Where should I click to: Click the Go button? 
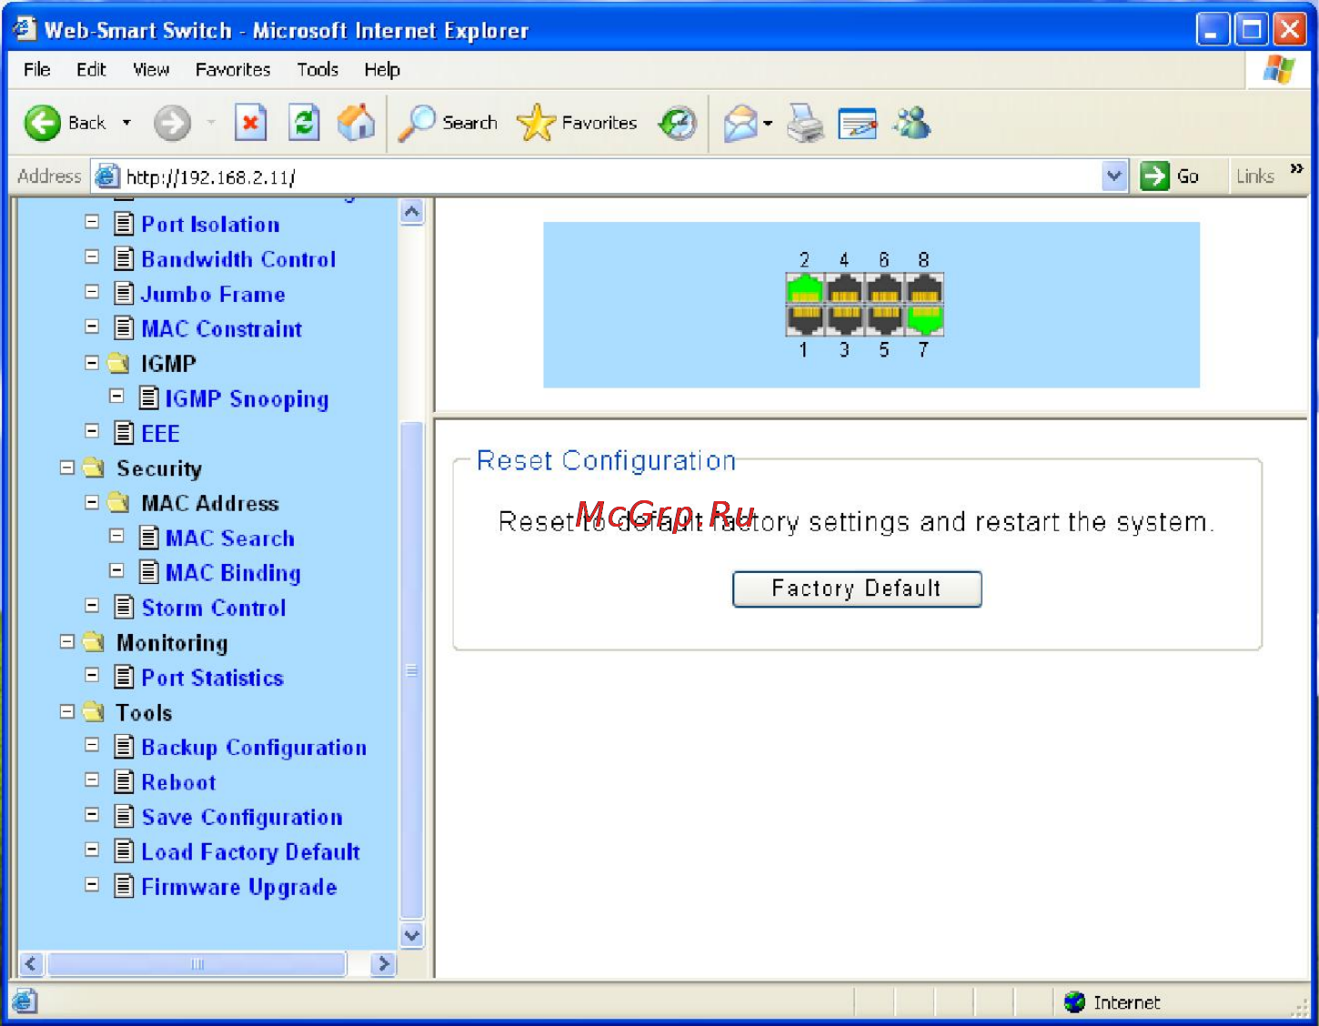(1172, 176)
